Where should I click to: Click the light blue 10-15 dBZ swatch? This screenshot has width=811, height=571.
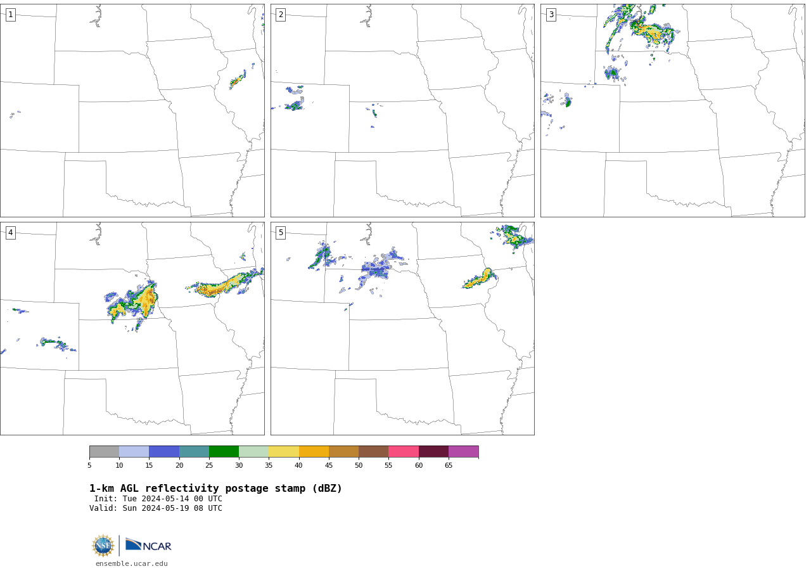[x=134, y=452]
